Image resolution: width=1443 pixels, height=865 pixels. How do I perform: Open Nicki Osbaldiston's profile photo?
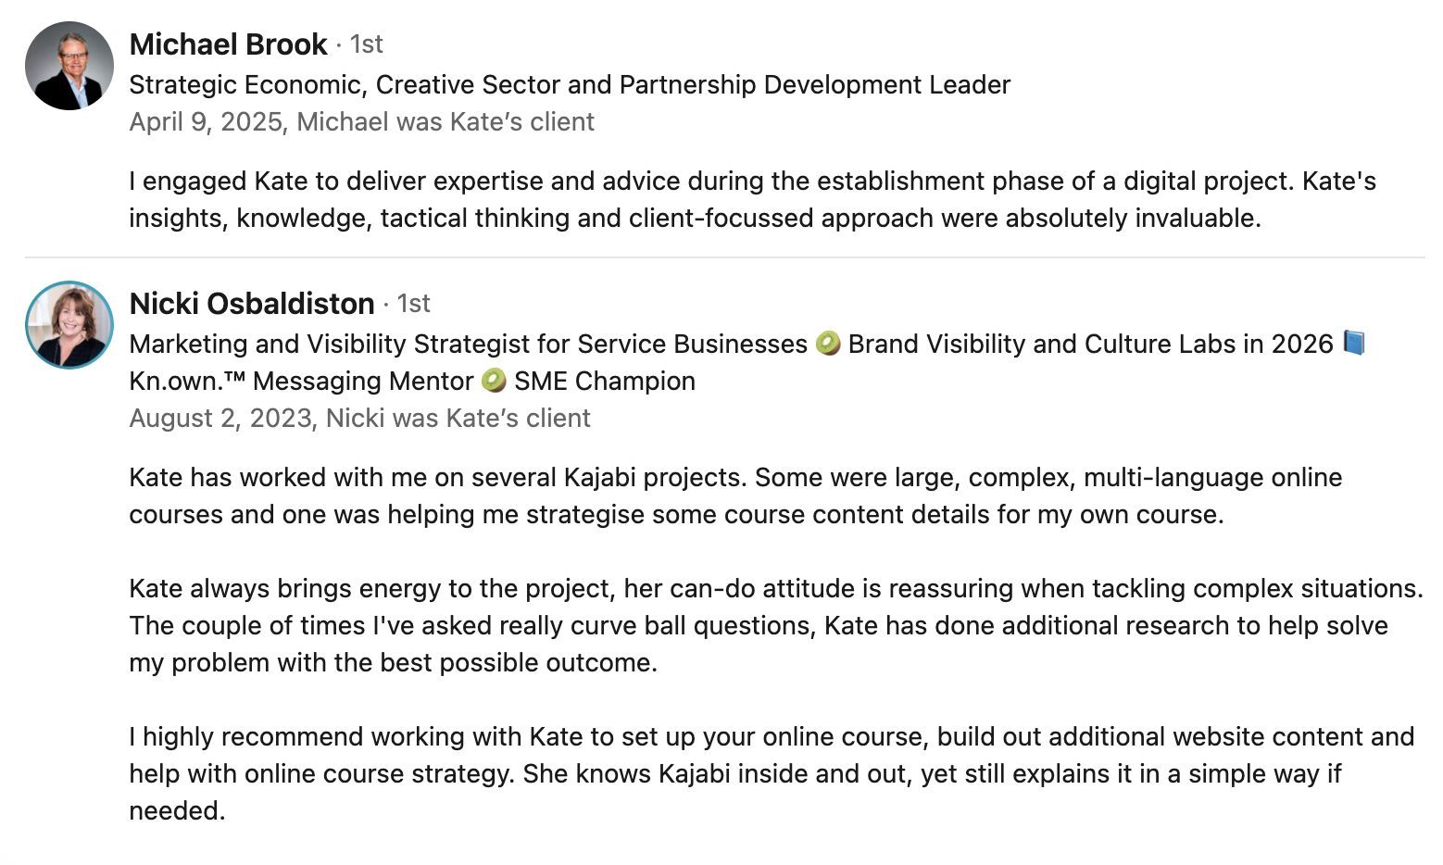69,325
